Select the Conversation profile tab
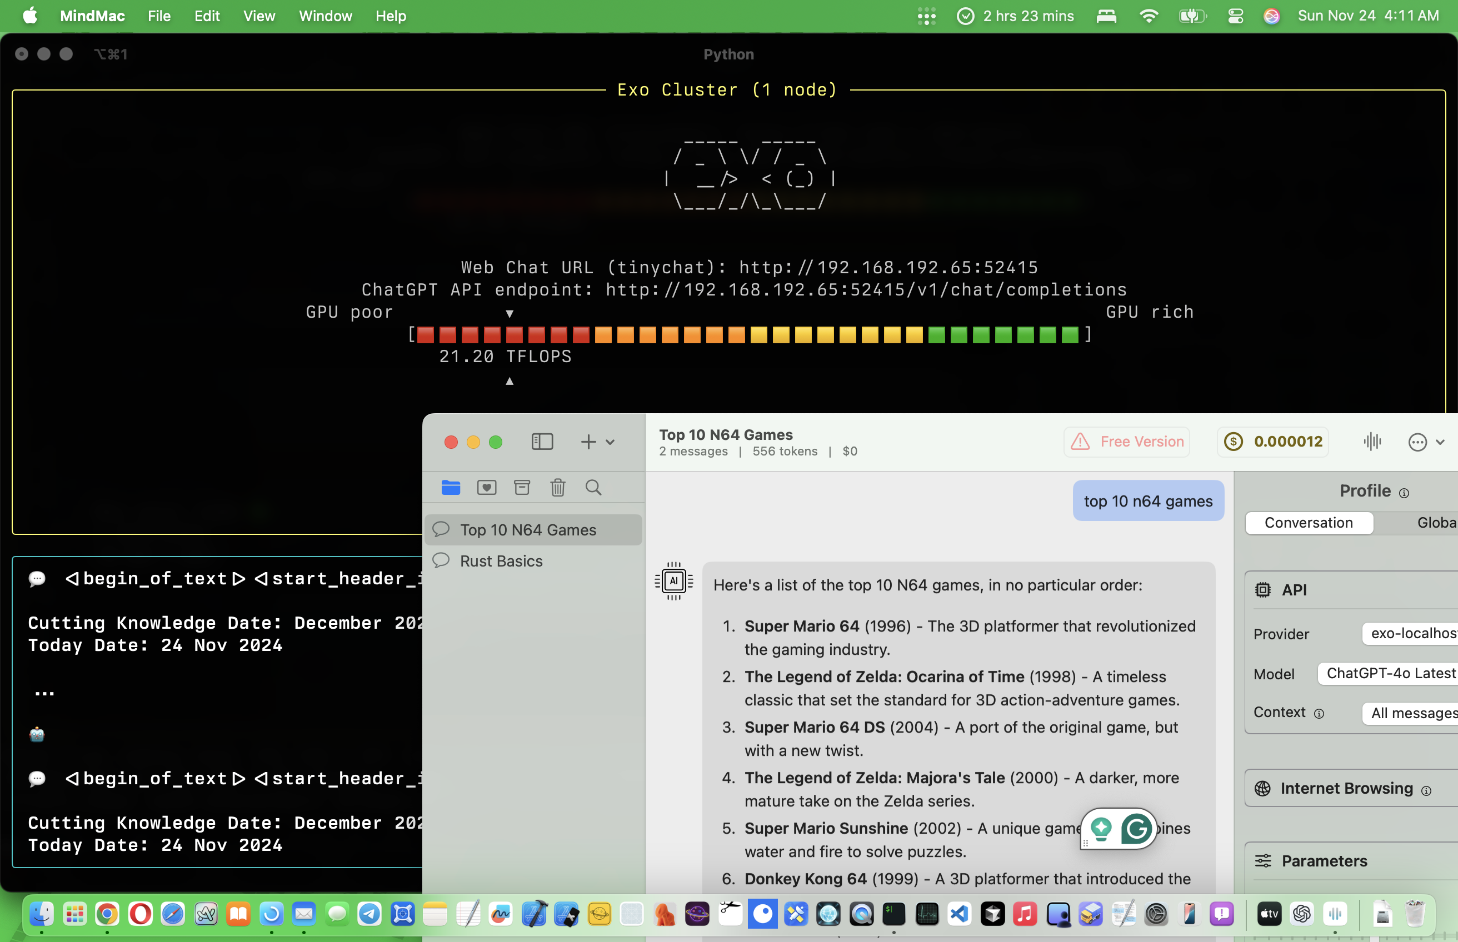Viewport: 1458px width, 942px height. [x=1308, y=523]
